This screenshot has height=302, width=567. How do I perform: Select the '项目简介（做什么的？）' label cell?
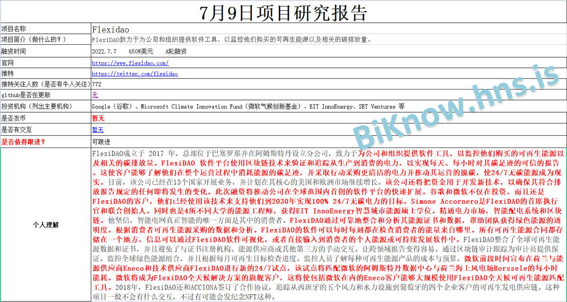pyautogui.click(x=45, y=40)
